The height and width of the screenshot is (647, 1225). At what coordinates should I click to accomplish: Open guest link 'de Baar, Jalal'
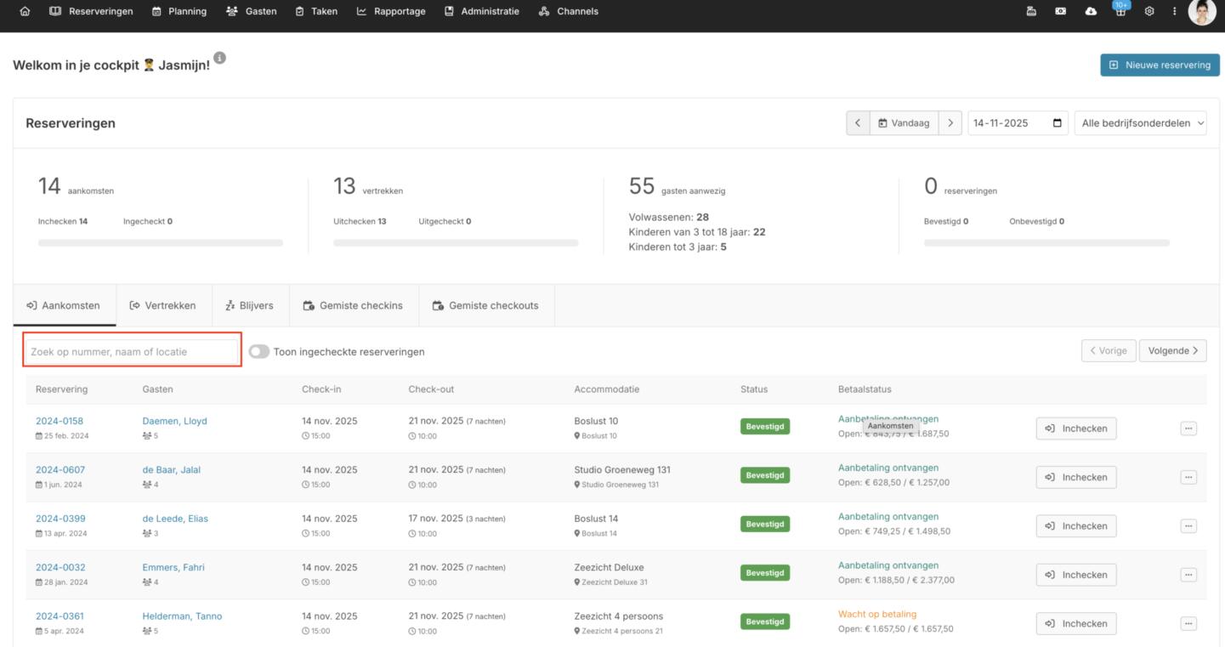[171, 470]
